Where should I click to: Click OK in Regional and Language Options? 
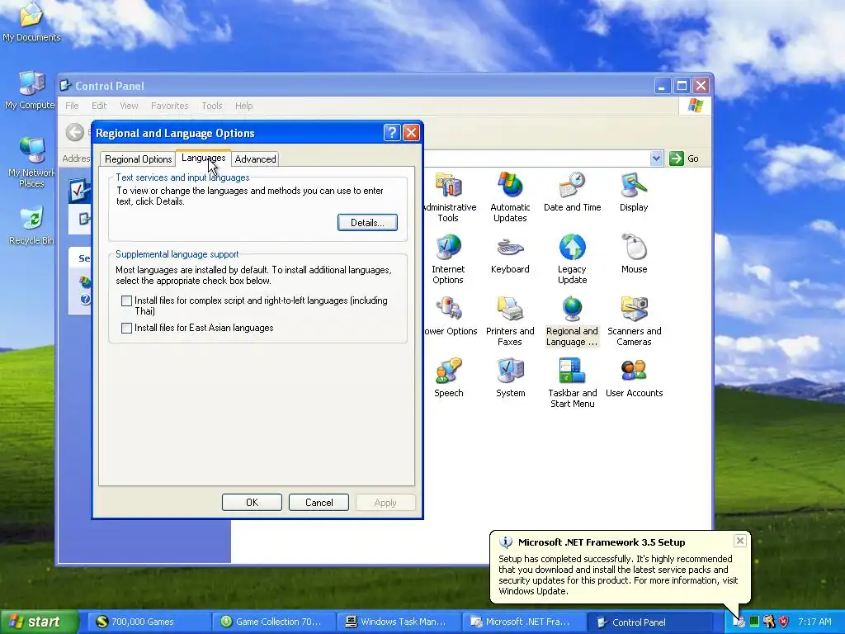(x=252, y=503)
